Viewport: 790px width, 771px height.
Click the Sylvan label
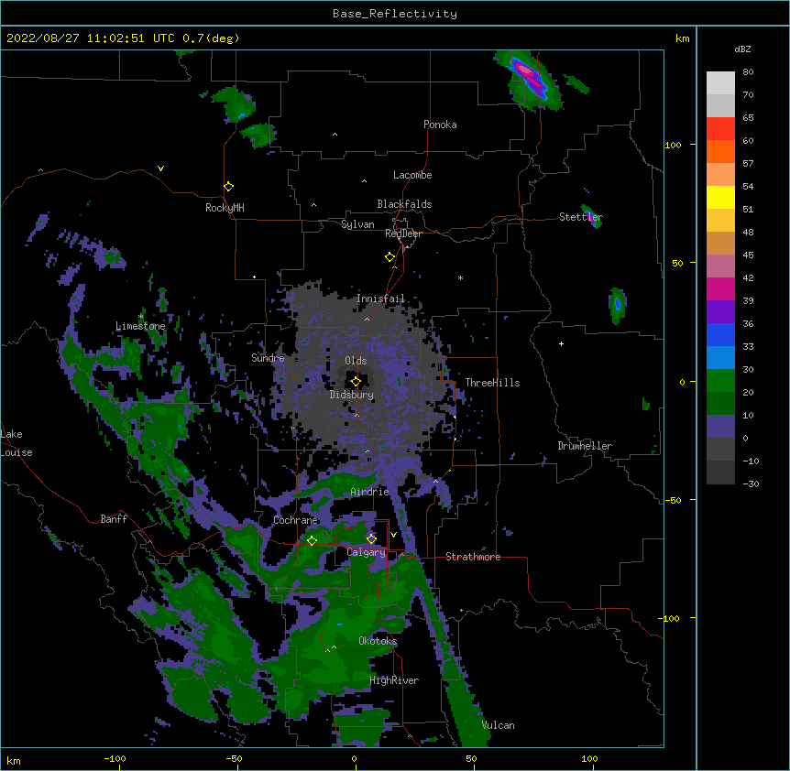tap(357, 224)
